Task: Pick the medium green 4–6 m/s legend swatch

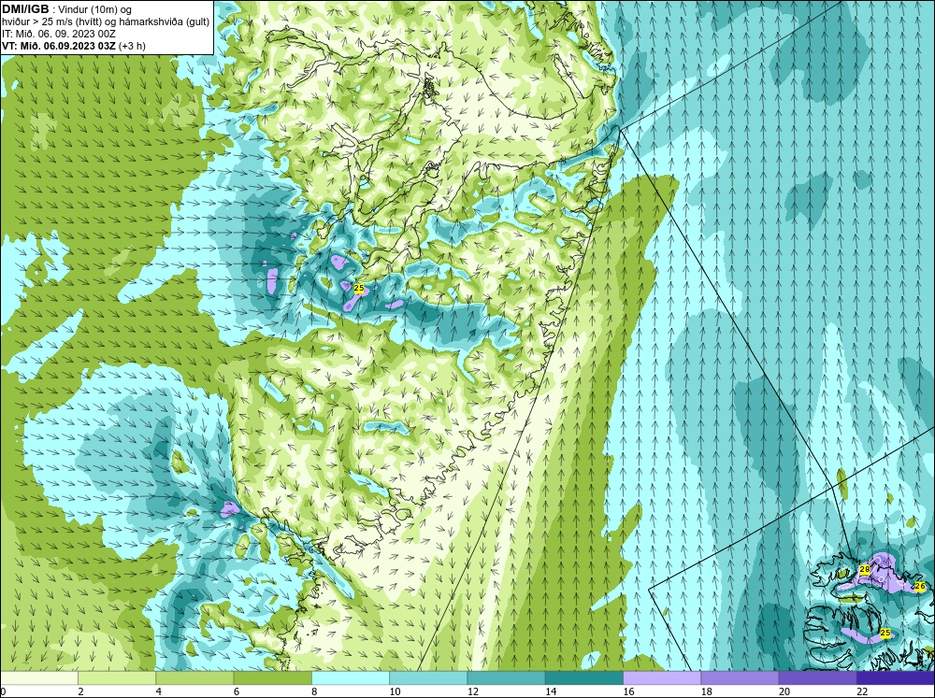Action: point(194,677)
